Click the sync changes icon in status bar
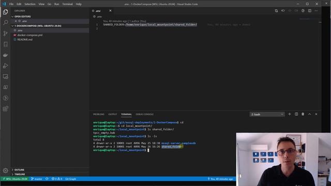The width and height of the screenshot is (331, 186). [x=47, y=179]
